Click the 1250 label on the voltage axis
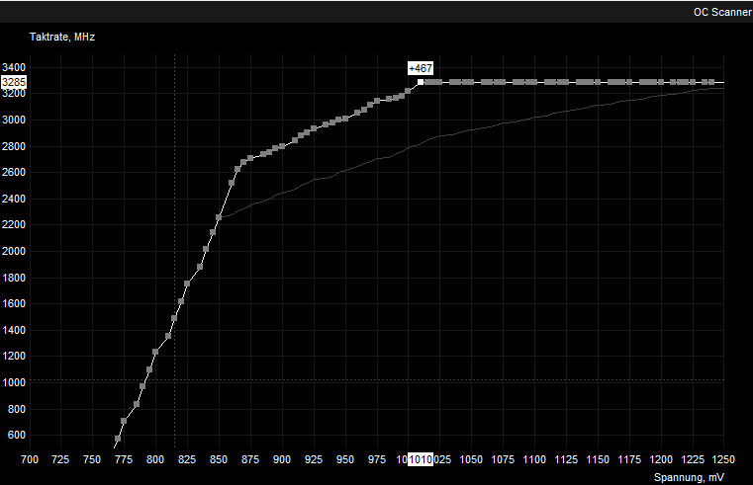The height and width of the screenshot is (485, 753). [x=723, y=459]
